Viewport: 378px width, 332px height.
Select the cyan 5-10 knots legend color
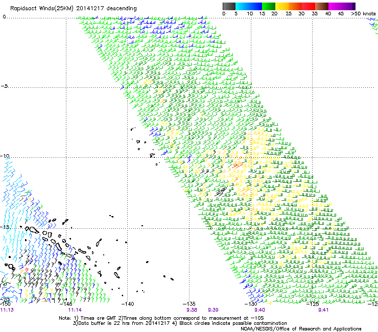pyautogui.click(x=242, y=6)
